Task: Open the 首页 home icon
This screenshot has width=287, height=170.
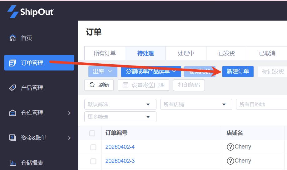Action: pos(12,38)
